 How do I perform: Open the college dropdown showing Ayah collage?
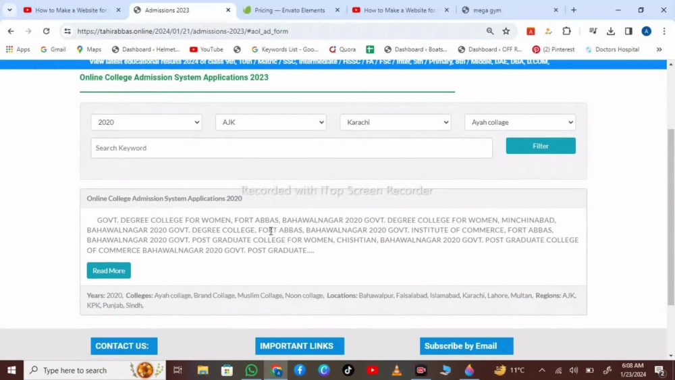point(520,122)
